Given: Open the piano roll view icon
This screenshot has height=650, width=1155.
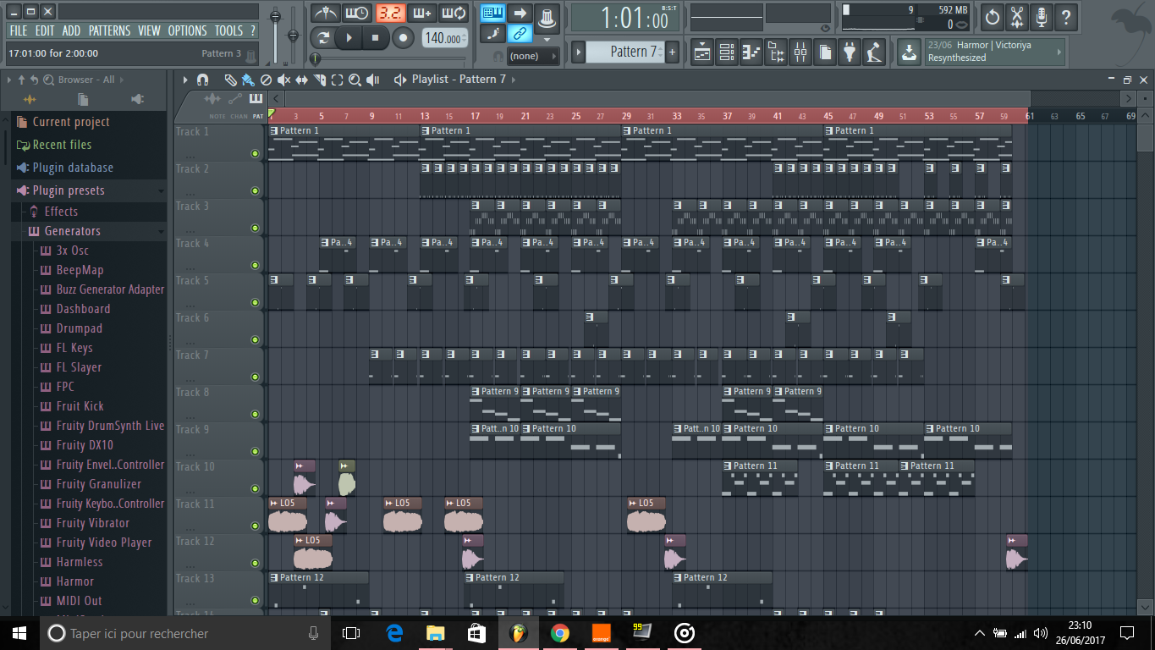Looking at the screenshot, I should tap(751, 52).
